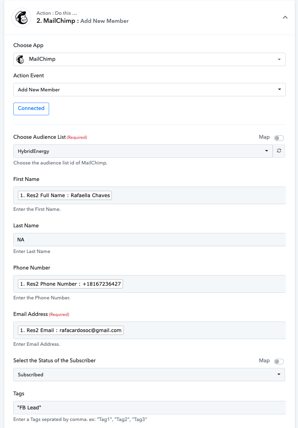
Task: Click the 'Choose App' label
Action: 28,45
